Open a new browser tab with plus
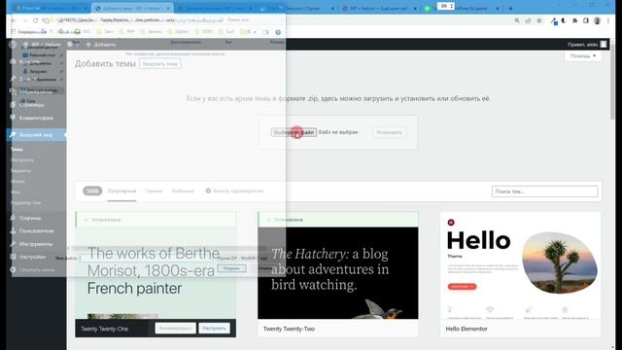622x350 pixels. click(510, 8)
